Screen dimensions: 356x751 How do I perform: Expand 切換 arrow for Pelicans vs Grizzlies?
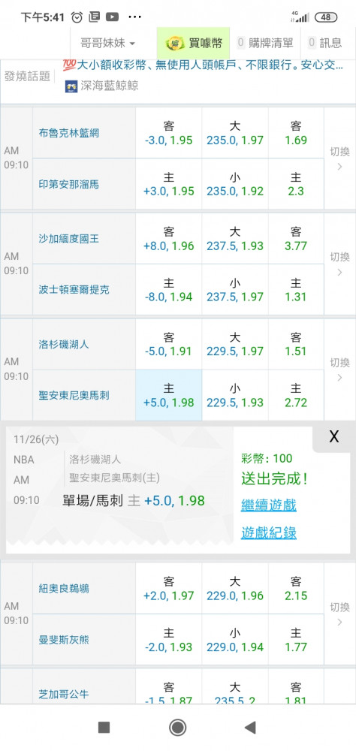click(x=339, y=614)
